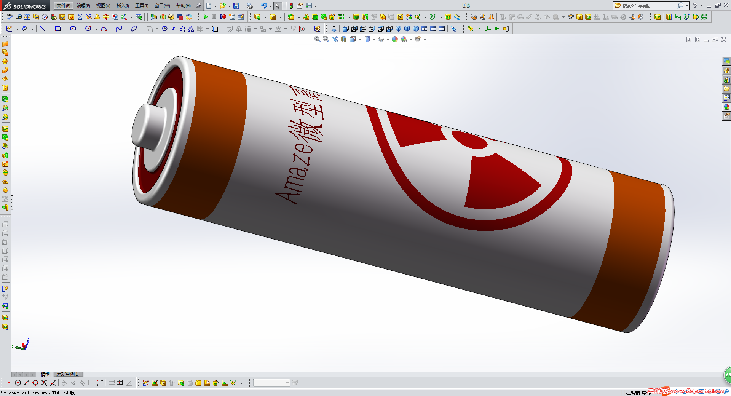Select the Polygon sketch tool

[164, 29]
